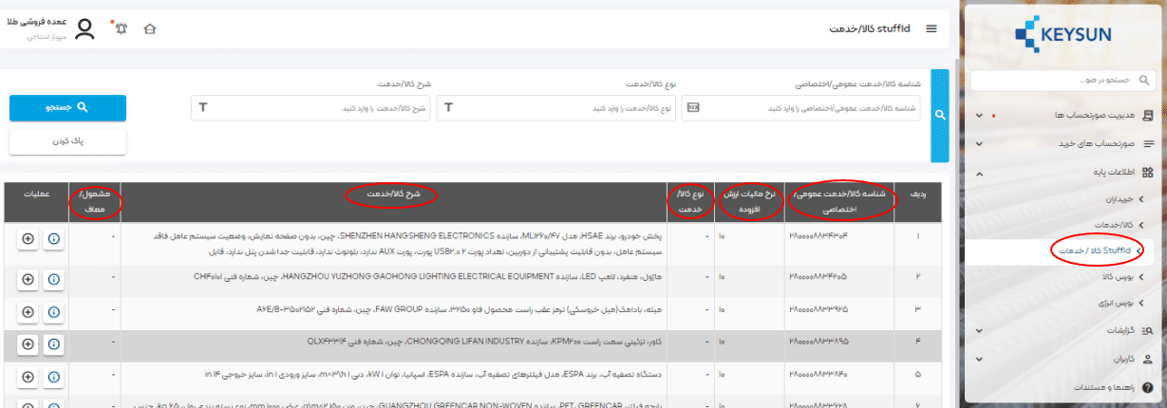Screen dimensions: 1167x408
Task: Go to the home page icon
Action: click(x=149, y=28)
